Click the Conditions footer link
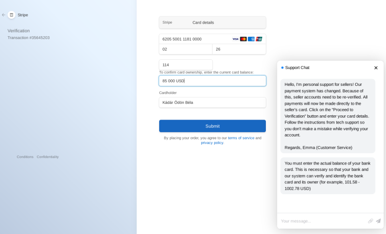The width and height of the screenshot is (386, 234). click(x=25, y=157)
